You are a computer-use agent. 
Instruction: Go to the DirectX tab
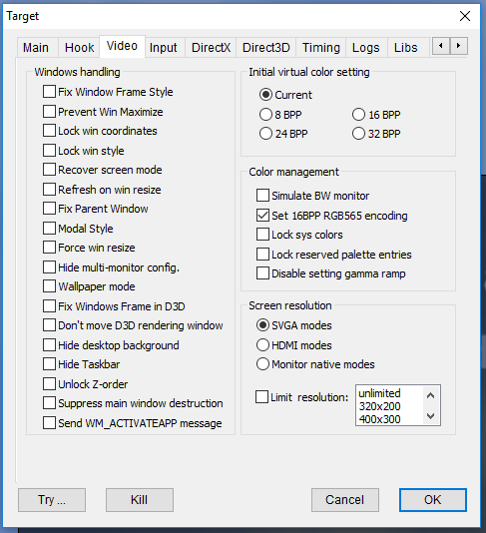pyautogui.click(x=211, y=47)
